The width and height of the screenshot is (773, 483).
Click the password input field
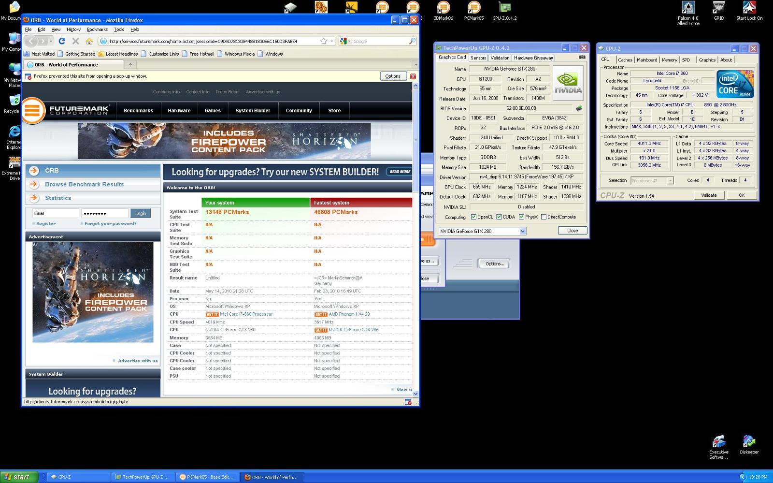pos(105,213)
